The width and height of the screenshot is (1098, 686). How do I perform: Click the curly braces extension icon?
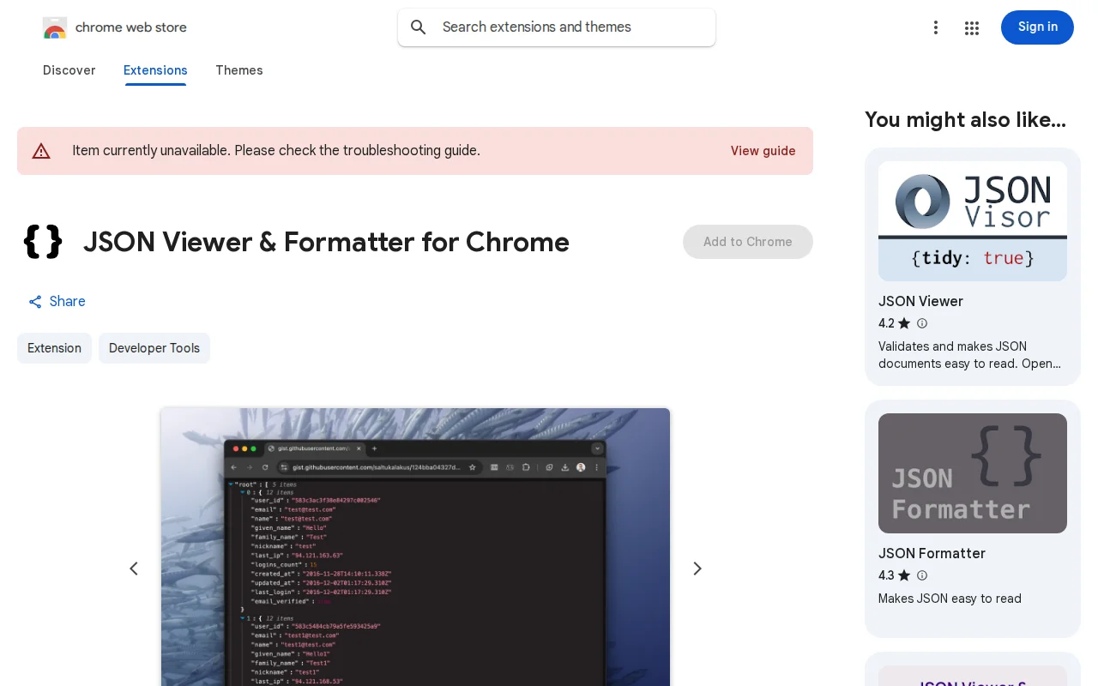[43, 242]
